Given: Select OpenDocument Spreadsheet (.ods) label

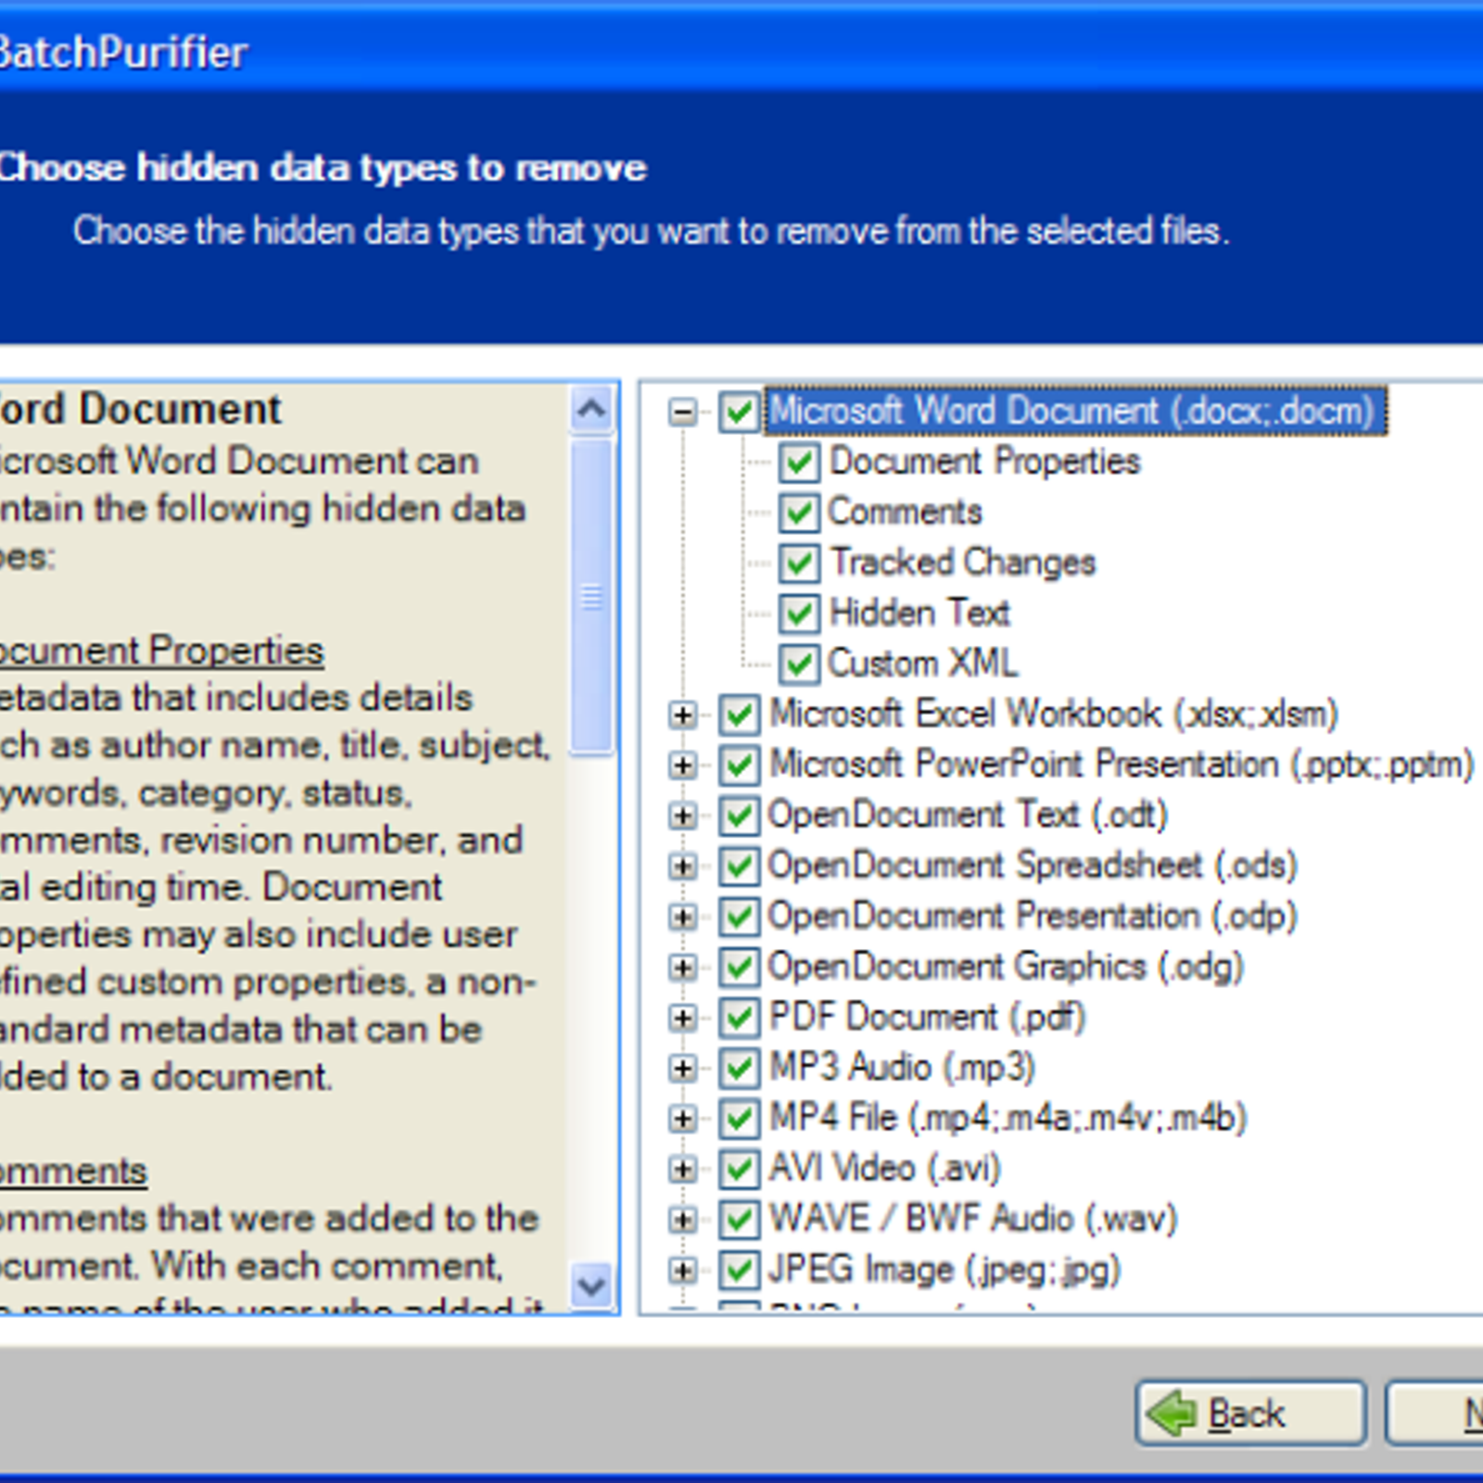Looking at the screenshot, I should pos(1033,866).
